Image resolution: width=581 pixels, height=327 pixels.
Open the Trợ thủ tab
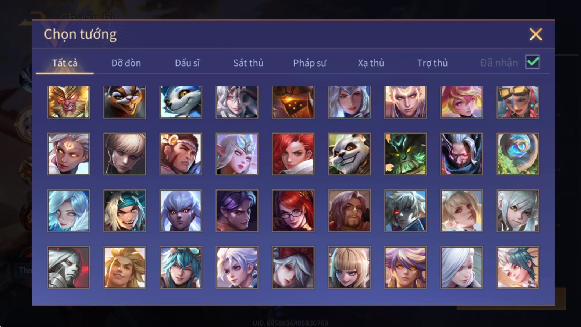[432, 63]
